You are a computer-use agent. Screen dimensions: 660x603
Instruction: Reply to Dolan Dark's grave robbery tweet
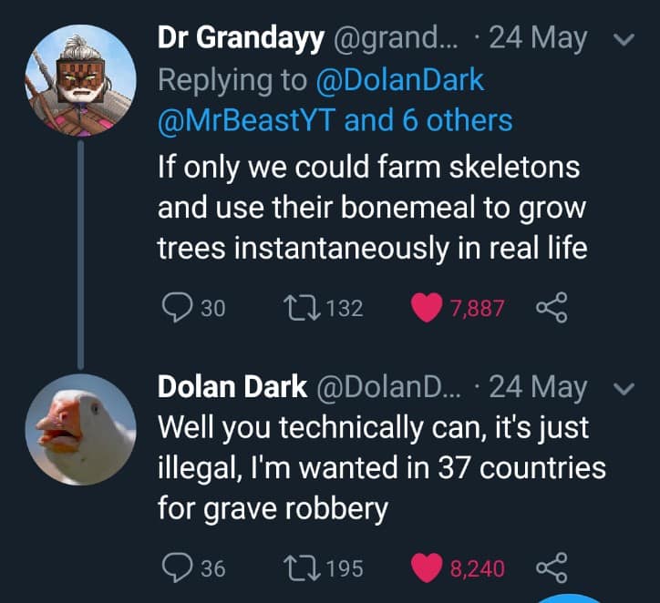click(173, 568)
